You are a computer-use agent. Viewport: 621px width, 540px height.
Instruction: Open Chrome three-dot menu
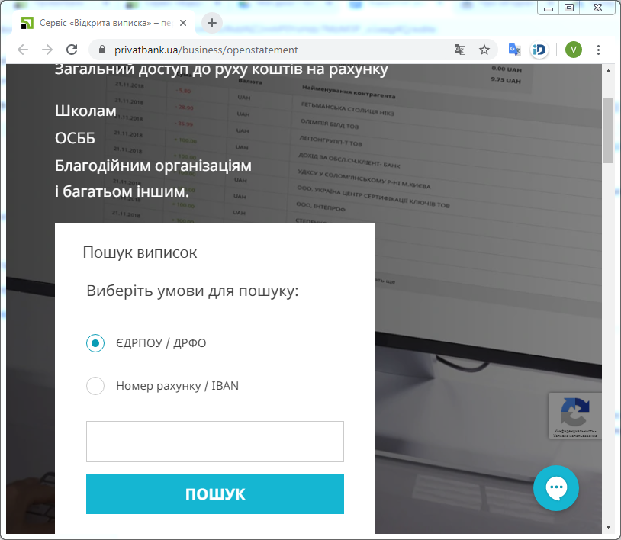(x=598, y=50)
